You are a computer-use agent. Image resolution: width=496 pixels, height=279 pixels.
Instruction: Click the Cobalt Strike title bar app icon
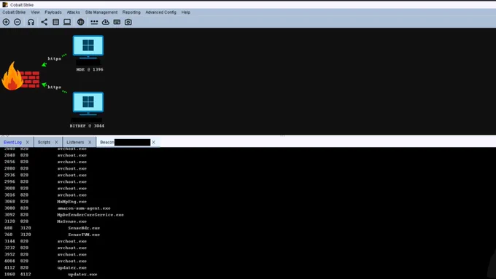(5, 5)
